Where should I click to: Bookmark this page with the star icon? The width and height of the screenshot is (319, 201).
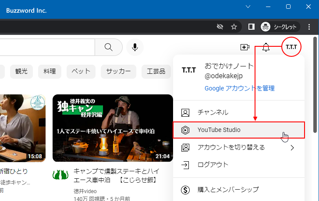click(x=234, y=27)
